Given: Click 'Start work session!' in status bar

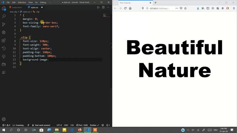Looking at the screenshot, I should coord(41,125).
